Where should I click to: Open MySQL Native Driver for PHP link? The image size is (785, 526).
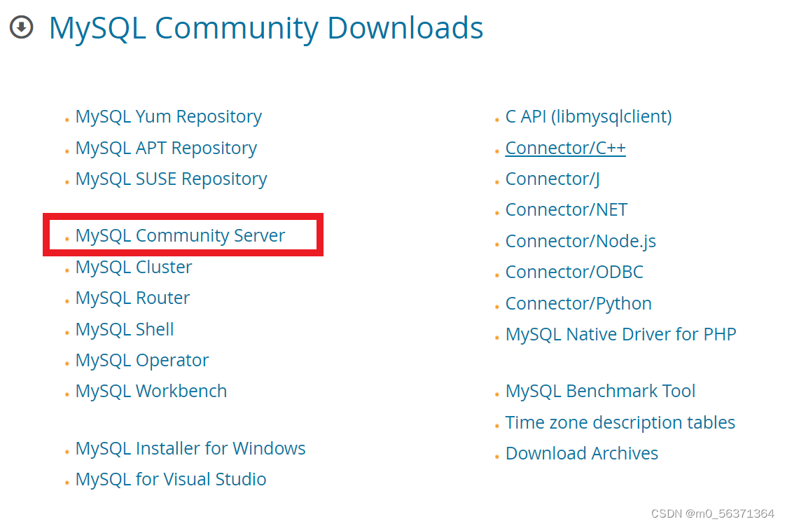point(621,335)
